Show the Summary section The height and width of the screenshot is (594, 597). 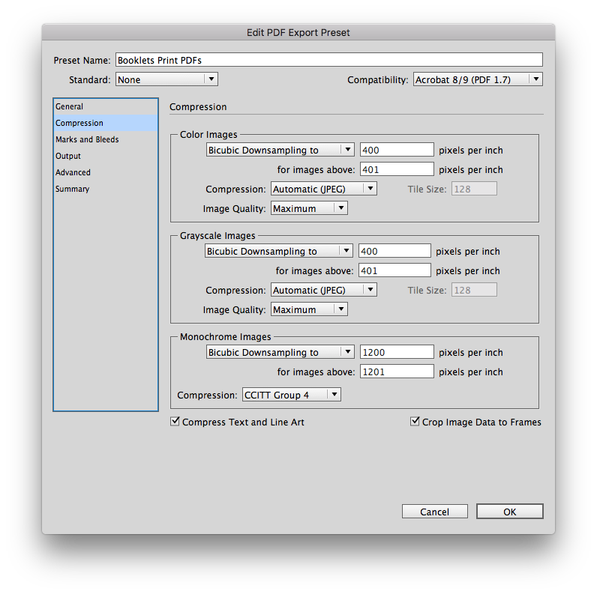click(x=106, y=189)
